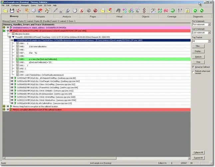215x167 pixels.
Task: Click the orange streaks toolbar icon
Action: click(x=27, y=11)
